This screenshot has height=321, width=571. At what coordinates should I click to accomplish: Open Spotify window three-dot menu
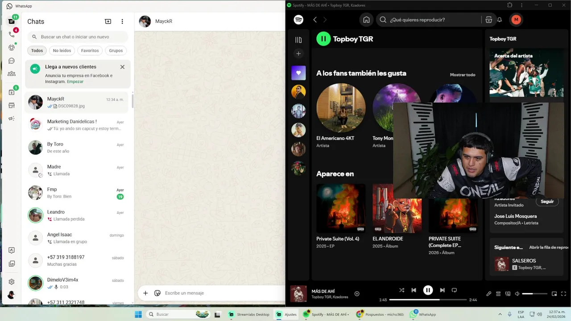click(521, 5)
